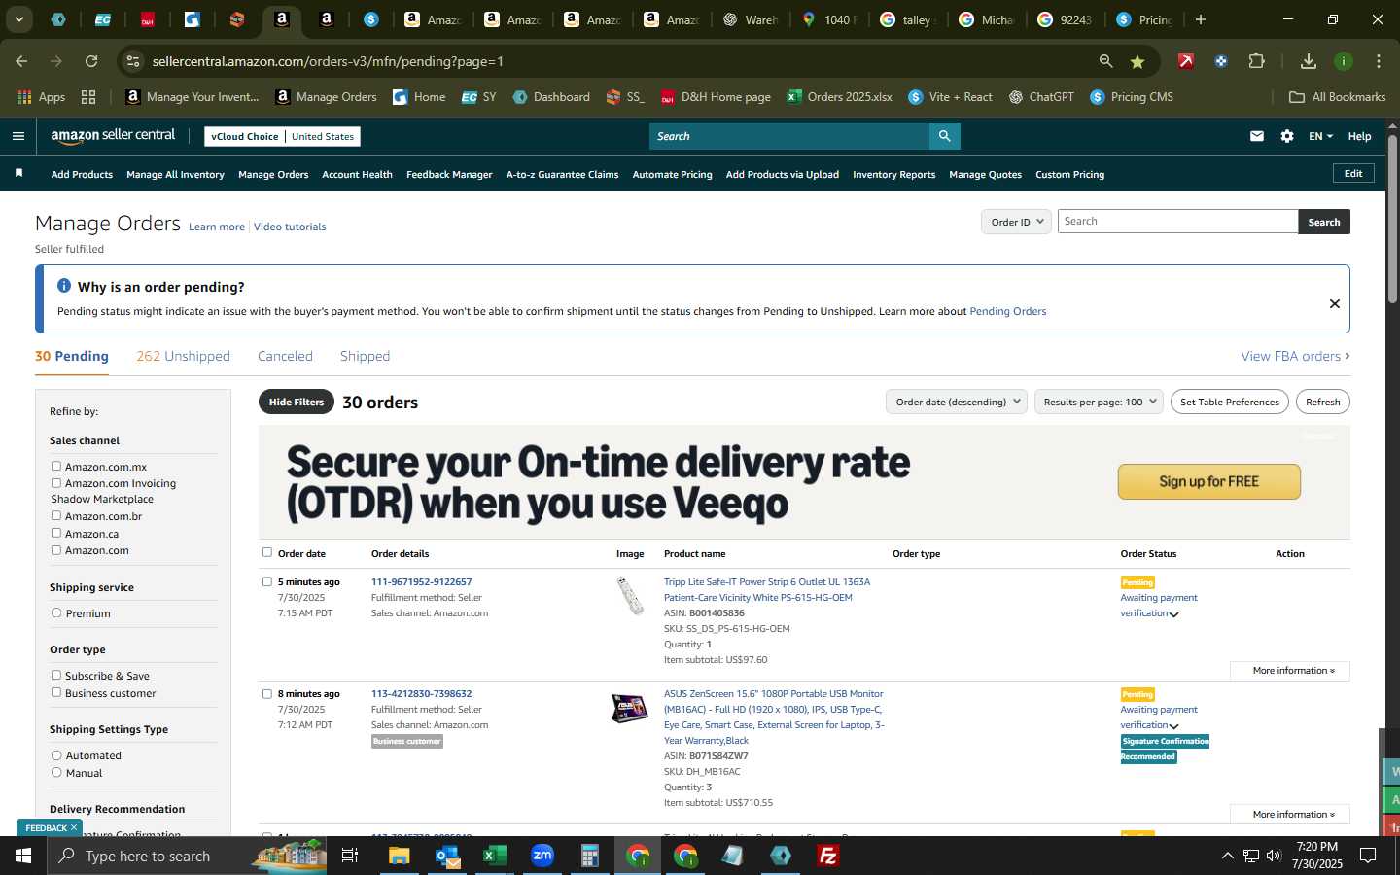Open the EN language dropdown
1400x875 pixels.
[1320, 136]
